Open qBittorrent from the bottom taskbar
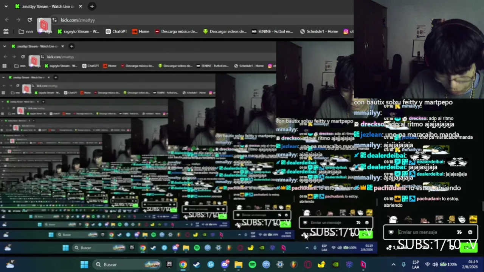This screenshot has width=484, height=272. 266,264
